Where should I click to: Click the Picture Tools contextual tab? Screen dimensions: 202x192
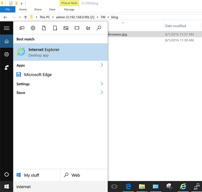coord(69,3)
